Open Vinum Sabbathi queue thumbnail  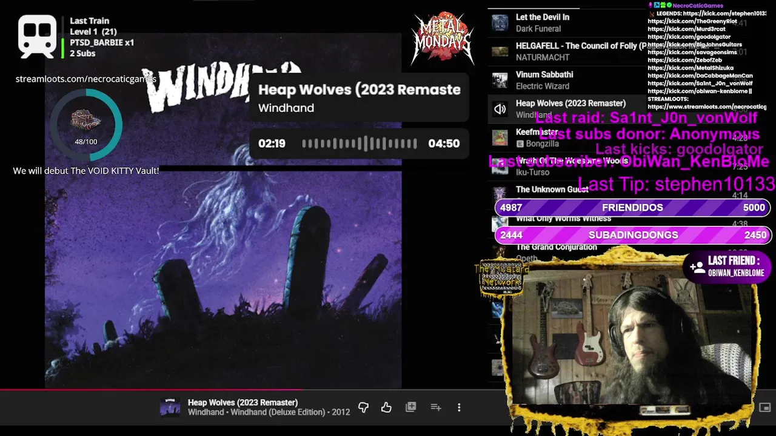pos(500,81)
